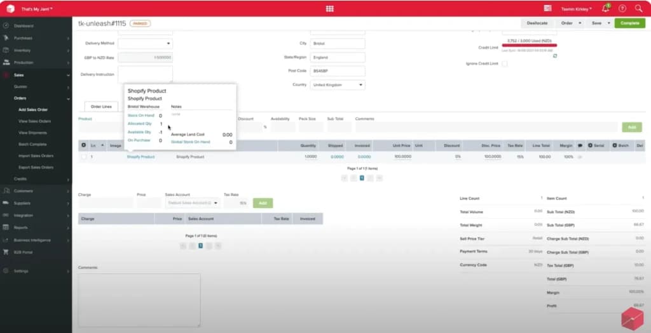
Task: Click page 1 in order lines pagination
Action: pos(362,178)
